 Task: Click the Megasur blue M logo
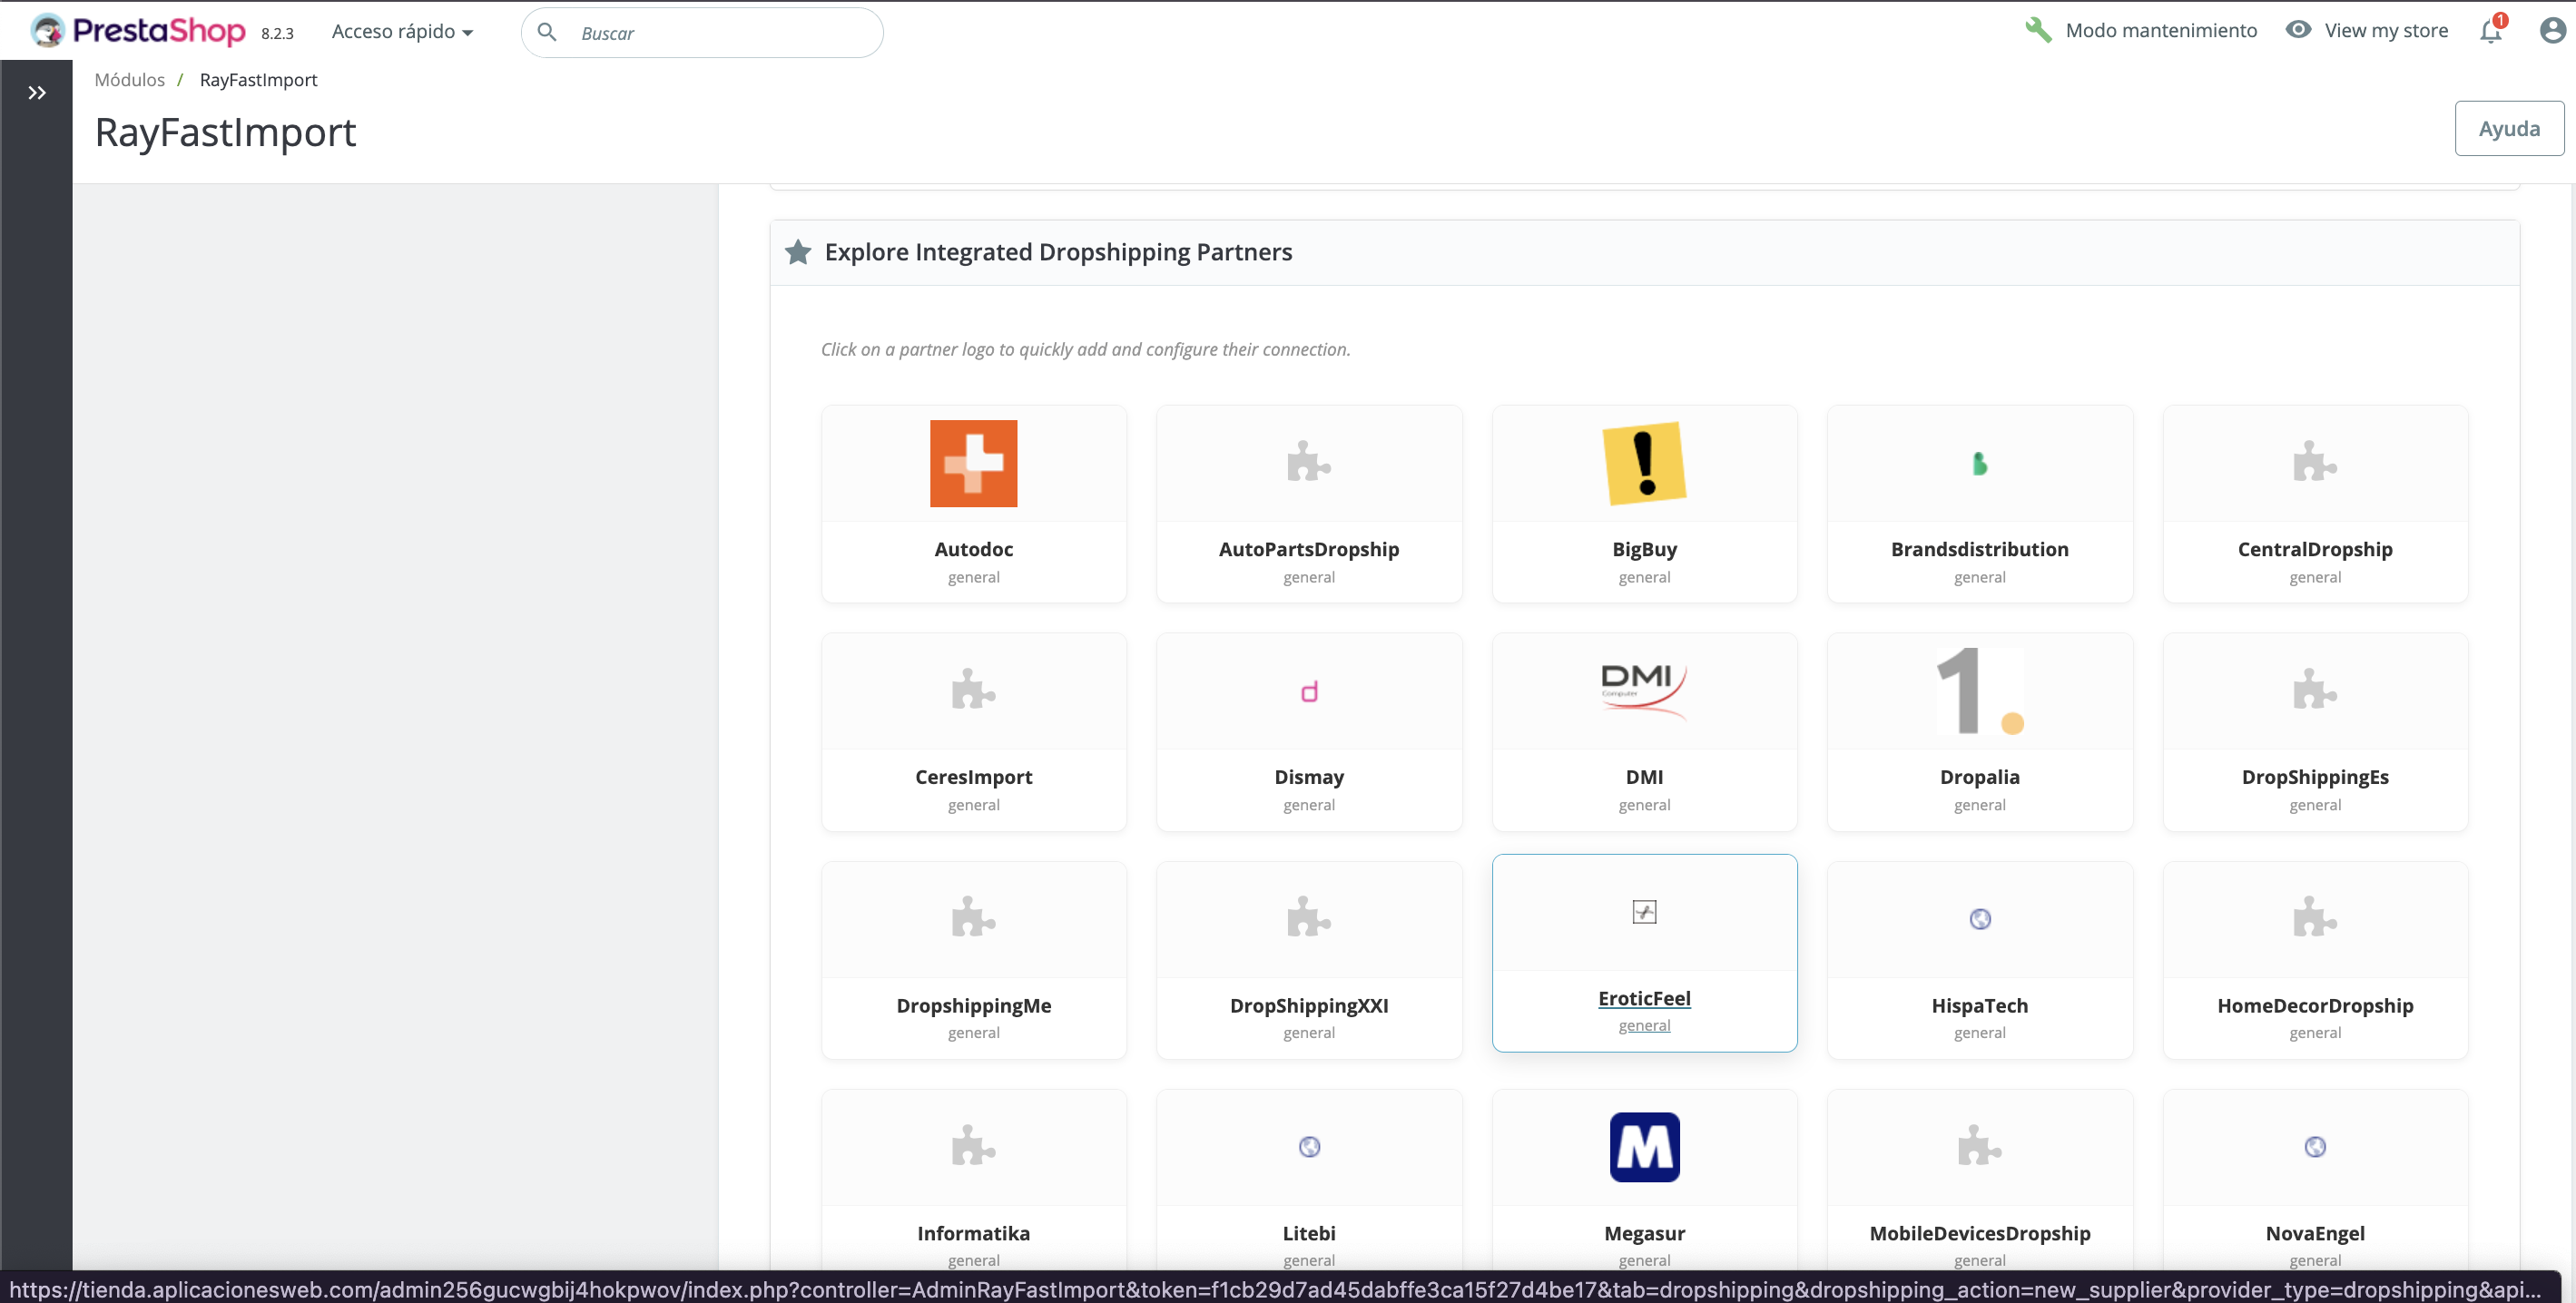point(1643,1147)
